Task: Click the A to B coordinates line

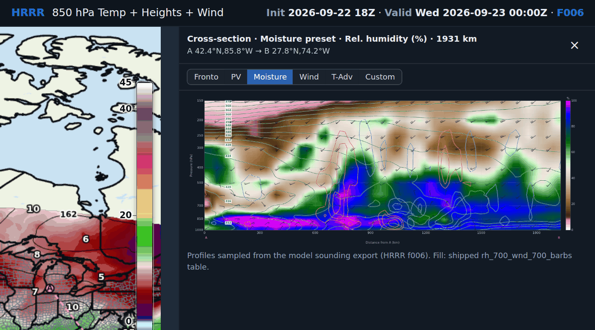Action: tap(259, 51)
